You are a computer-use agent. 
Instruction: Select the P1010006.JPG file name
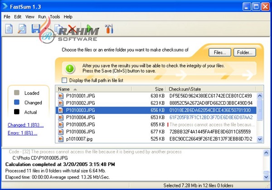(81, 132)
